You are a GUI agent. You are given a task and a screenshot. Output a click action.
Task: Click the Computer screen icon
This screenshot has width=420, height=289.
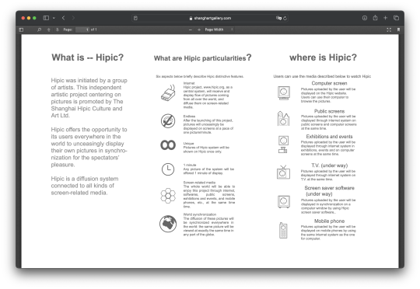point(283,93)
